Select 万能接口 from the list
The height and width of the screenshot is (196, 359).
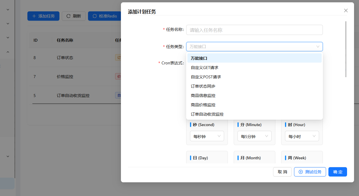point(199,58)
